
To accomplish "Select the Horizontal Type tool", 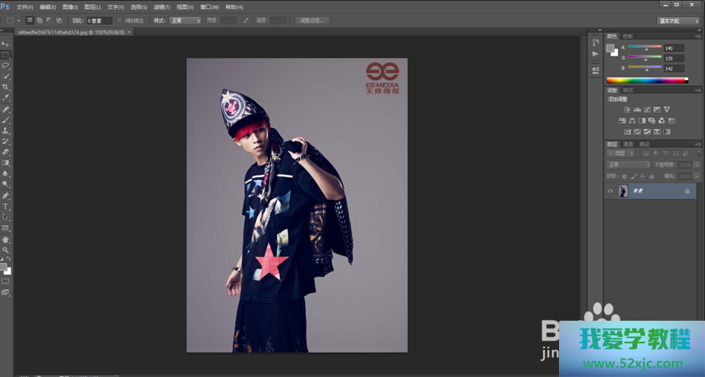I will 6,206.
